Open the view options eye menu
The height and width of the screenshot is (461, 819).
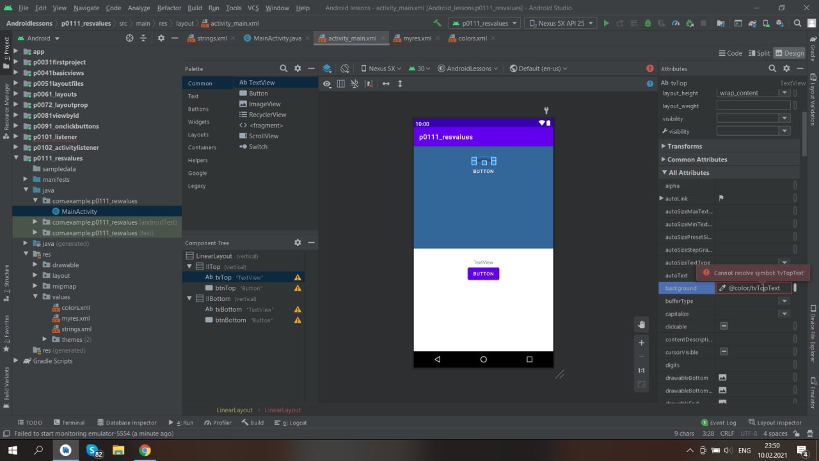pos(327,84)
